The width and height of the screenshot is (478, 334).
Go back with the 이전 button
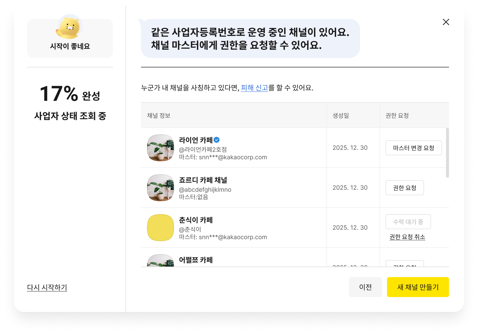pyautogui.click(x=365, y=287)
